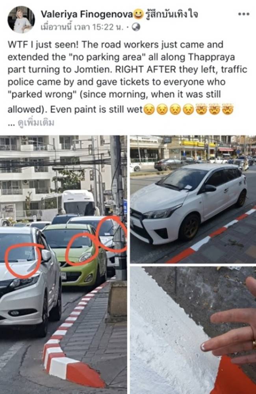The image size is (256, 394).
Task: Open the three-dot post options menu
Action: (x=244, y=14)
